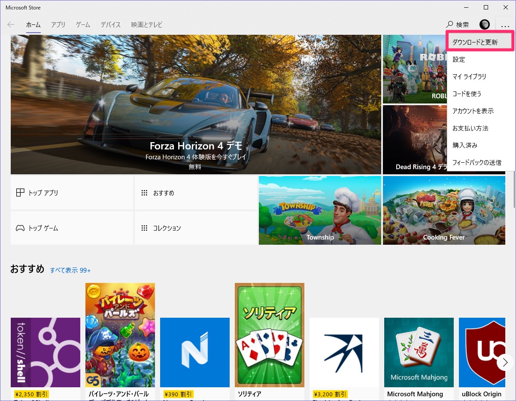Screen dimensions: 516x401
Task: Click the すべて表示 99+ link
Action: (x=70, y=270)
